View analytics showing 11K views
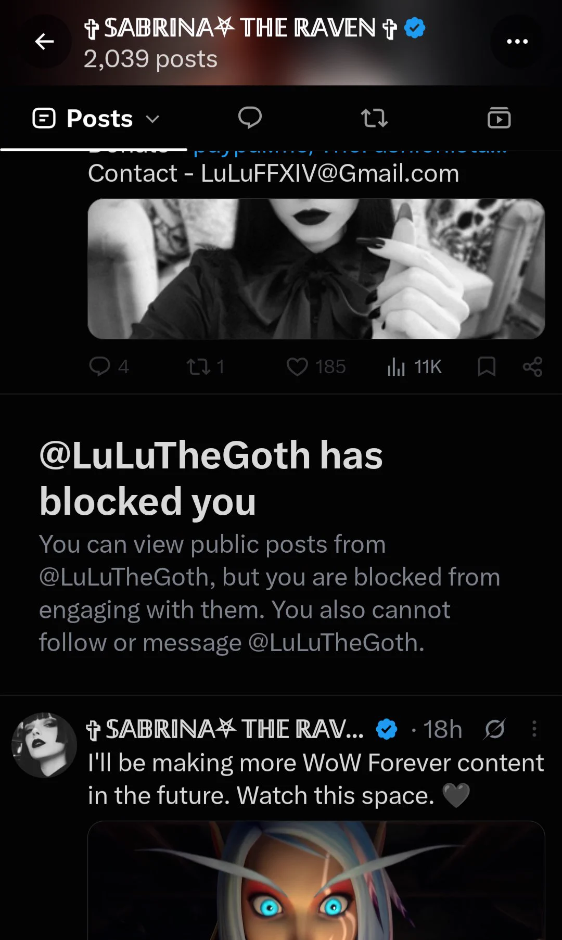The image size is (562, 940). (x=414, y=366)
